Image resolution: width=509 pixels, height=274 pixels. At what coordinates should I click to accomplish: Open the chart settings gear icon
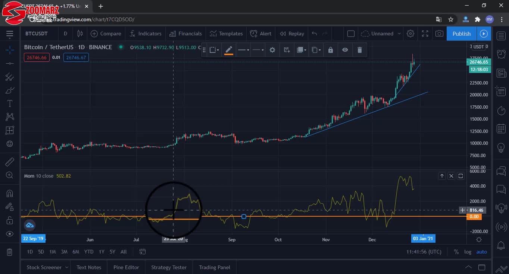410,34
